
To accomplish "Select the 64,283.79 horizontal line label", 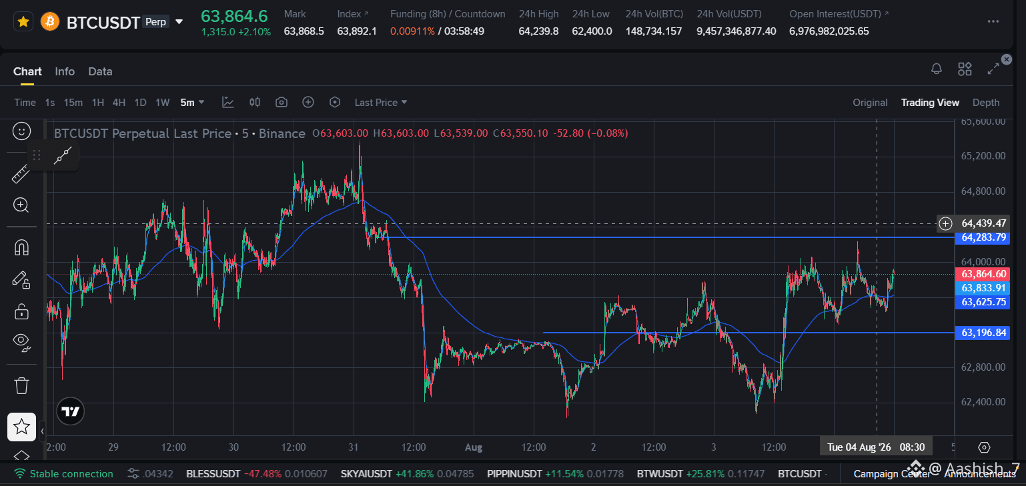I will coord(983,237).
